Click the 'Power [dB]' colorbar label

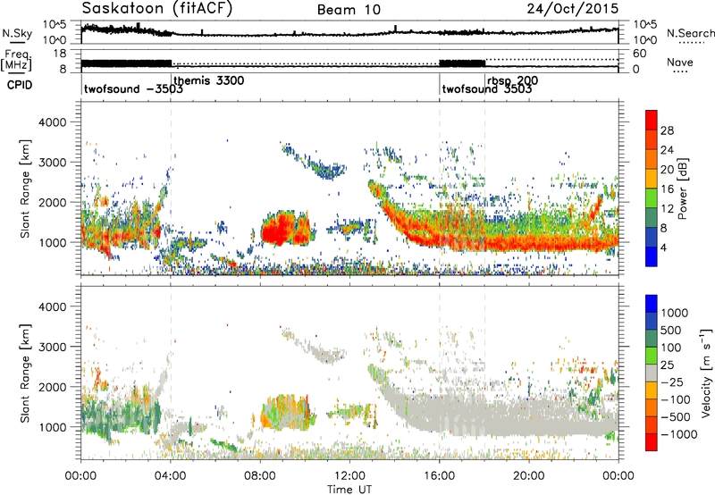tap(682, 189)
